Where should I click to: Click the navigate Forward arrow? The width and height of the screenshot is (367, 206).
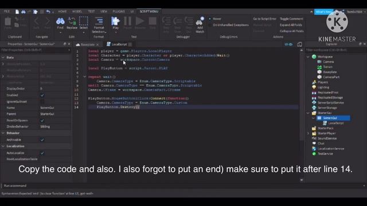point(48,21)
